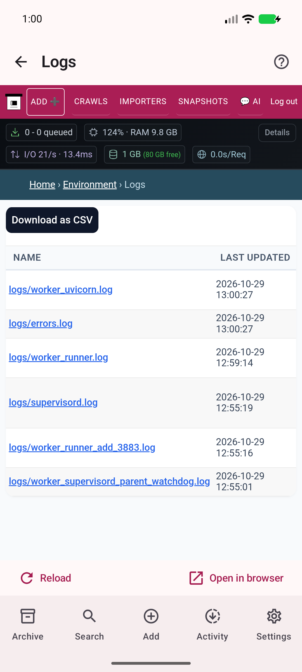Switch to the Add bottom tab
Viewport: 302px width, 672px height.
coord(151,625)
